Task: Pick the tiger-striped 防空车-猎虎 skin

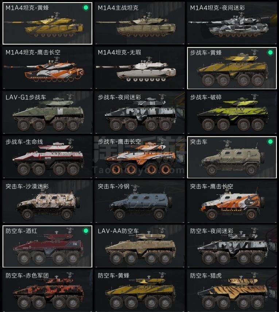Action: click(x=232, y=291)
